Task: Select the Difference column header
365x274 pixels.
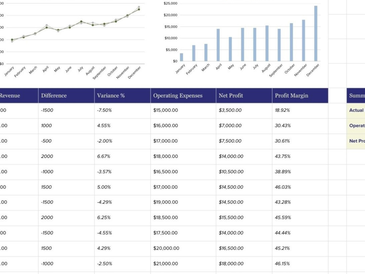Action: (x=66, y=95)
